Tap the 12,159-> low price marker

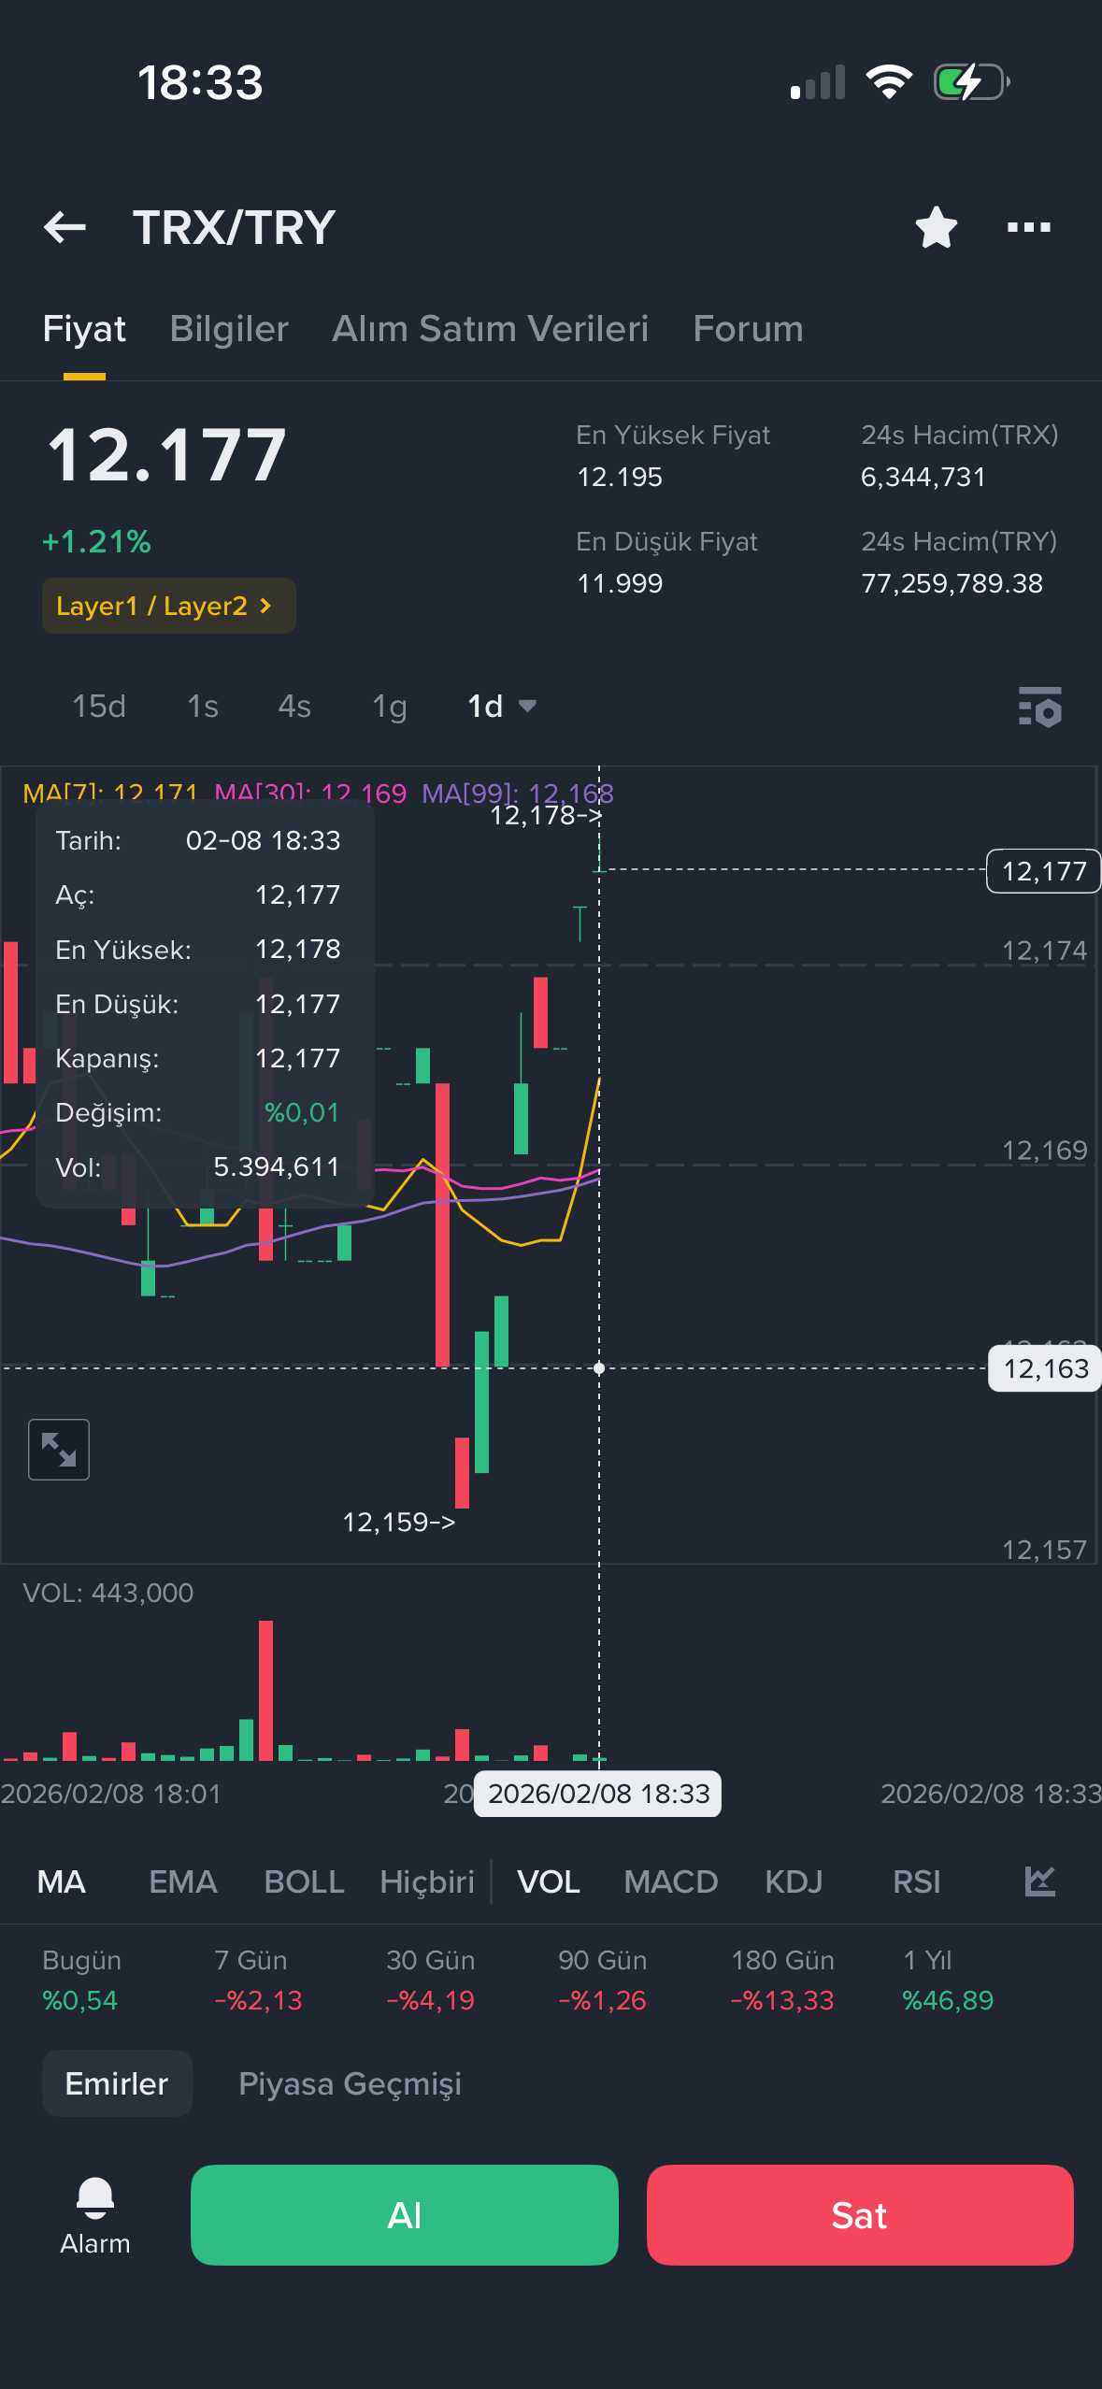point(399,1522)
